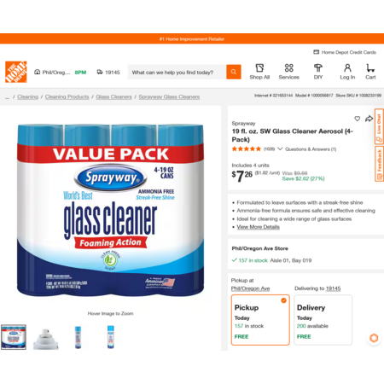Select the spray nozzle thumbnail image
Image resolution: width=384 pixels, height=384 pixels.
tap(46, 337)
